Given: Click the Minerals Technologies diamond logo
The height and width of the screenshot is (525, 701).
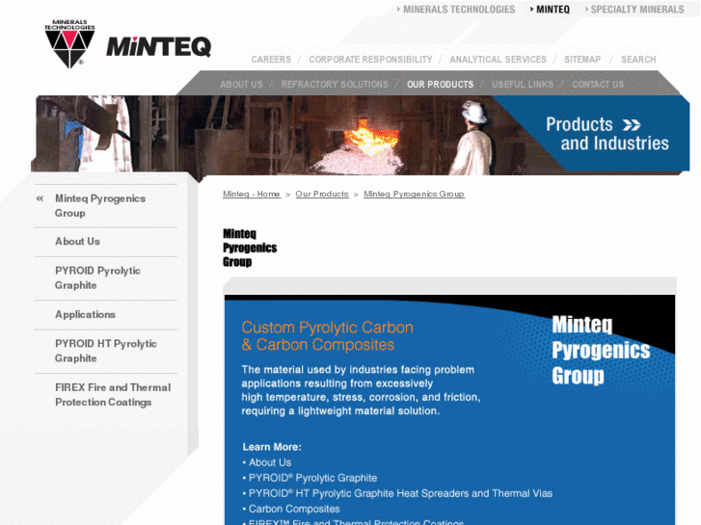Looking at the screenshot, I should coord(69,43).
